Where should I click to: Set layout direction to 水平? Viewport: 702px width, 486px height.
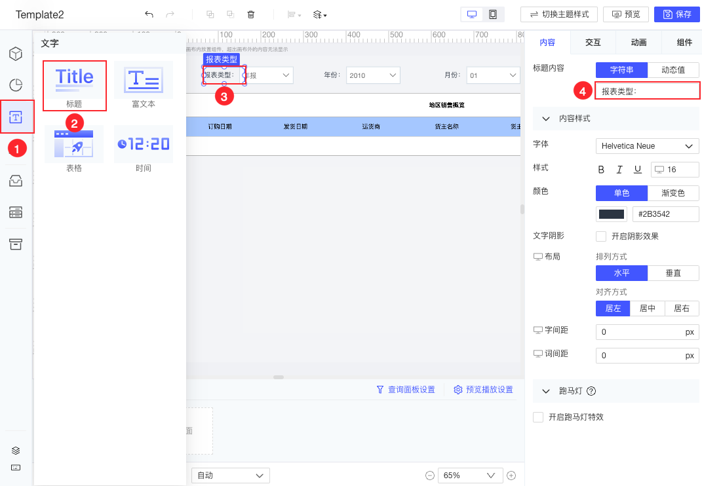(x=621, y=273)
